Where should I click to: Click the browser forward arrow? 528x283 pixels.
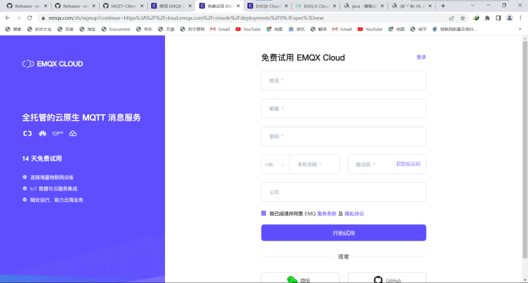[18, 18]
